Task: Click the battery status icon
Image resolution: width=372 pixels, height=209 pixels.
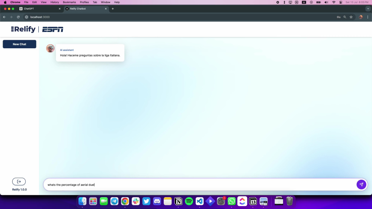Action: pyautogui.click(x=319, y=2)
